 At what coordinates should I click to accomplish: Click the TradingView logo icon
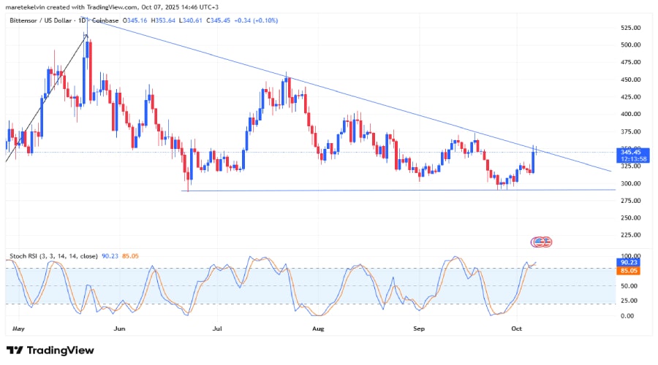[15, 350]
